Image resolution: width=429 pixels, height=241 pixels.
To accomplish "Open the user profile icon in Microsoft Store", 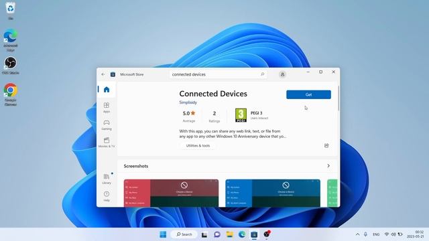I will point(282,74).
